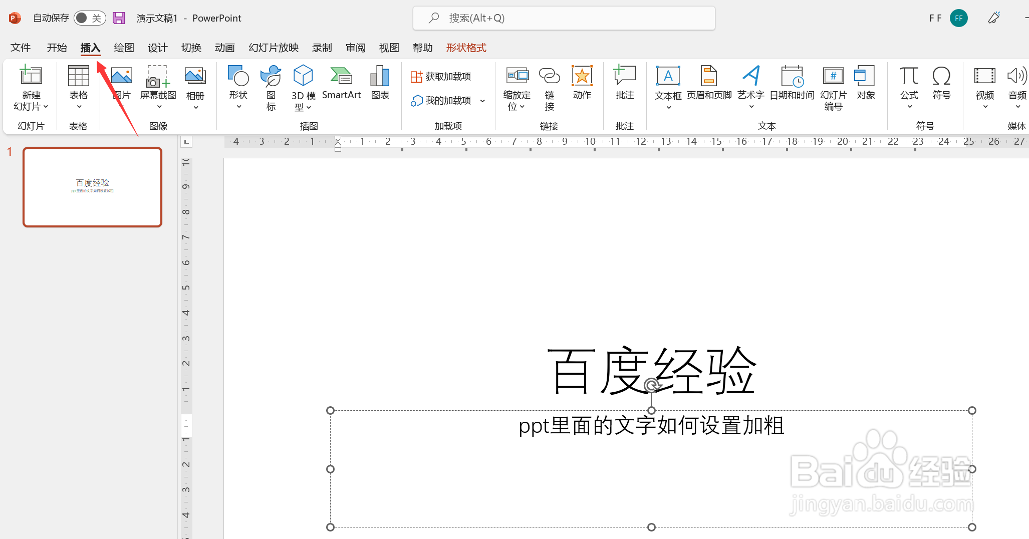Open the 形状格式 tab
This screenshot has height=539, width=1029.
(466, 48)
